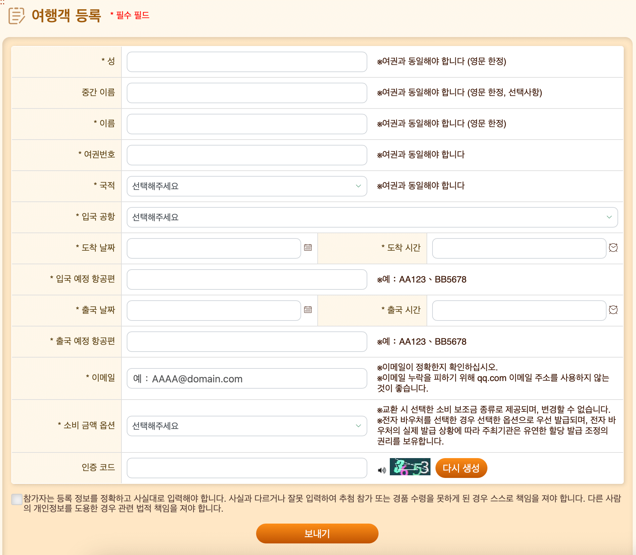Open the 소비 금액 옵션 dropdown
This screenshot has width=636, height=555.
(x=247, y=426)
